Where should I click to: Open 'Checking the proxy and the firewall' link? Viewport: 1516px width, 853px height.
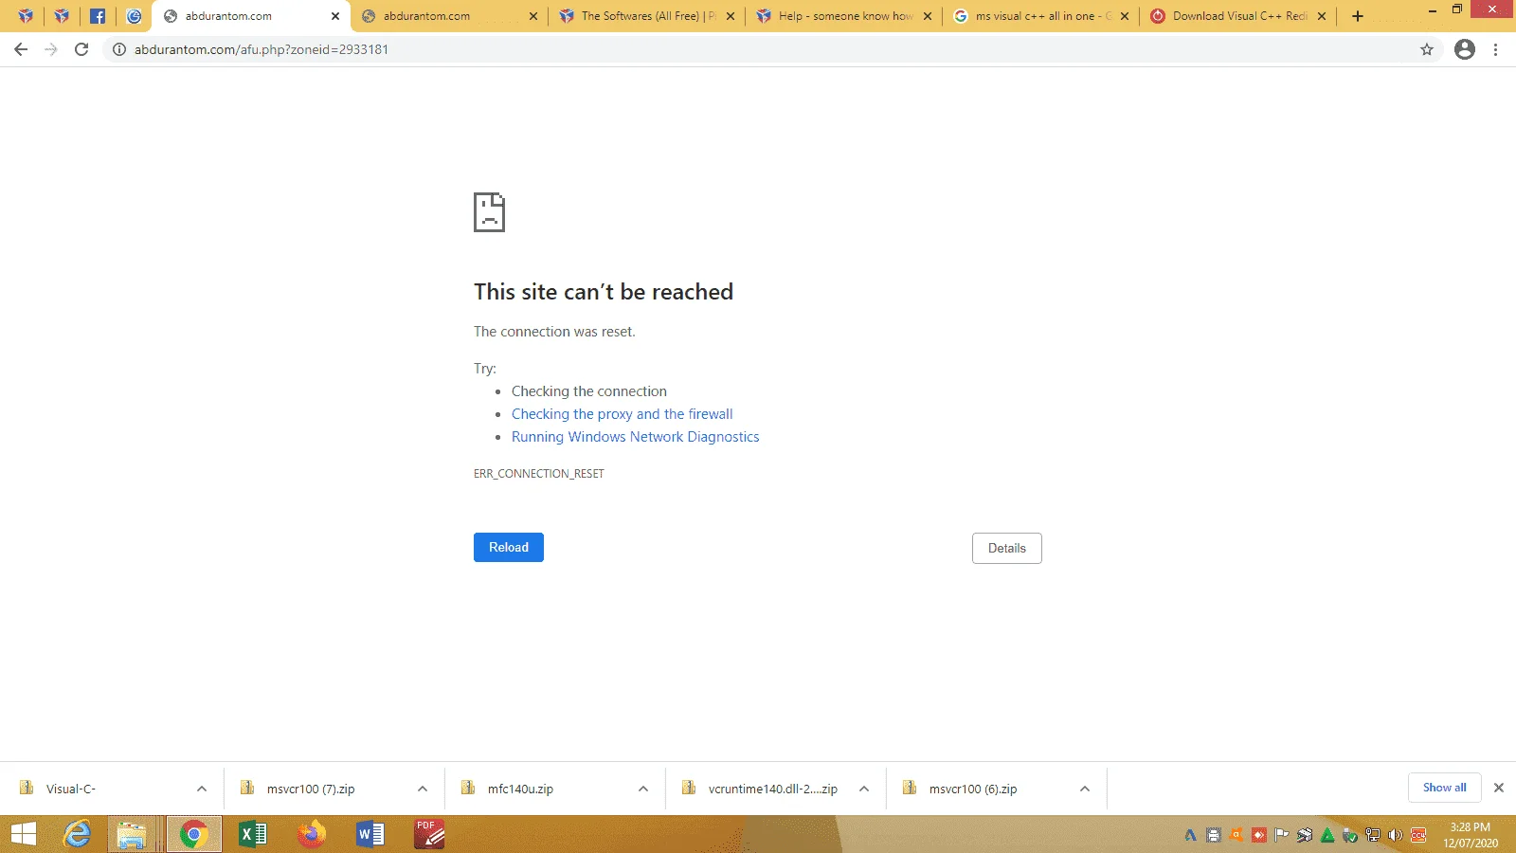point(622,414)
